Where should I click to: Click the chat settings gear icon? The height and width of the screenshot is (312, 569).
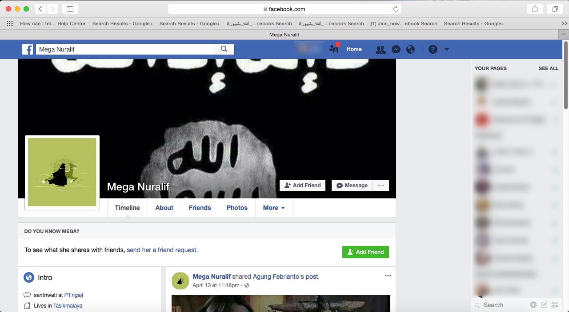pyautogui.click(x=533, y=305)
